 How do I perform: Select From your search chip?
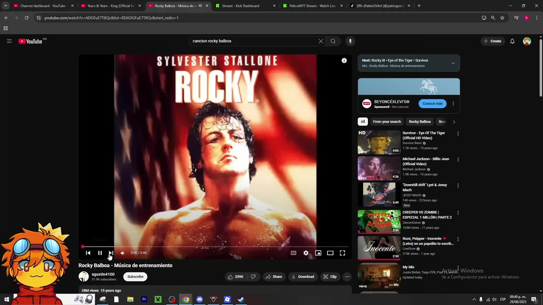point(387,122)
